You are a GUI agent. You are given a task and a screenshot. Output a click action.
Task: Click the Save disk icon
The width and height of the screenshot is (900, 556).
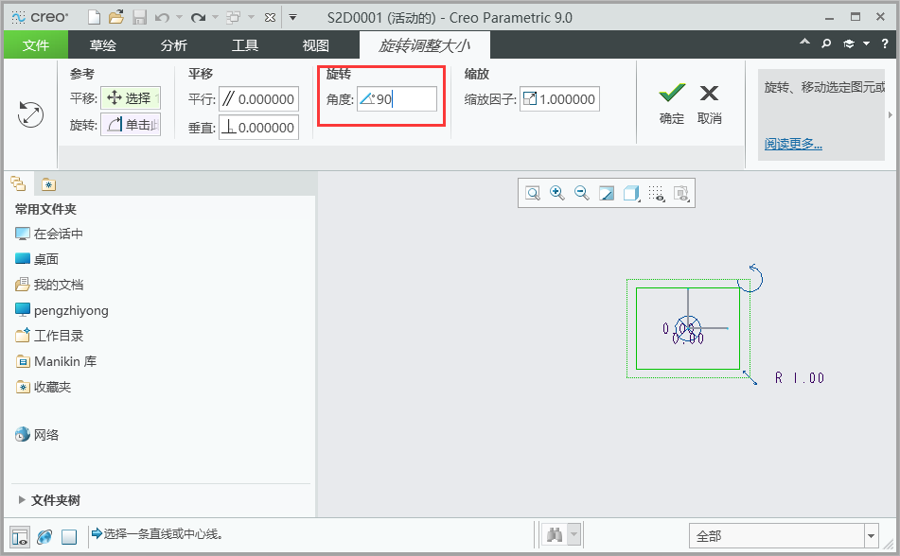[139, 18]
